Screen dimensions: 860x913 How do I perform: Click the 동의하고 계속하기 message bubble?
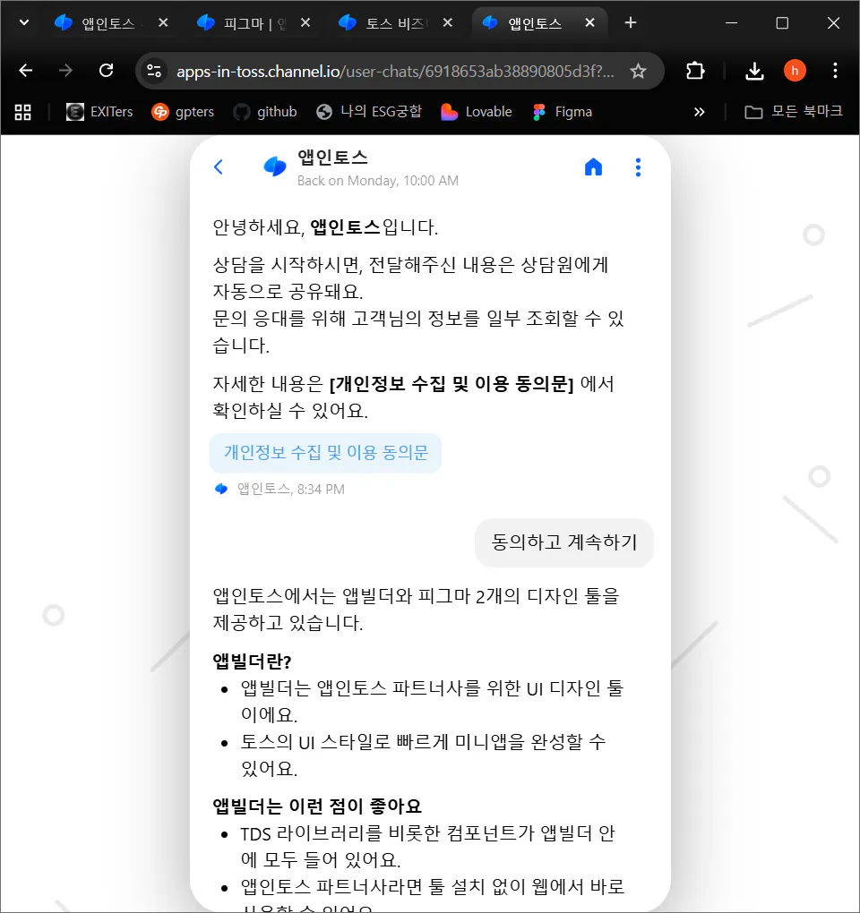tap(564, 542)
